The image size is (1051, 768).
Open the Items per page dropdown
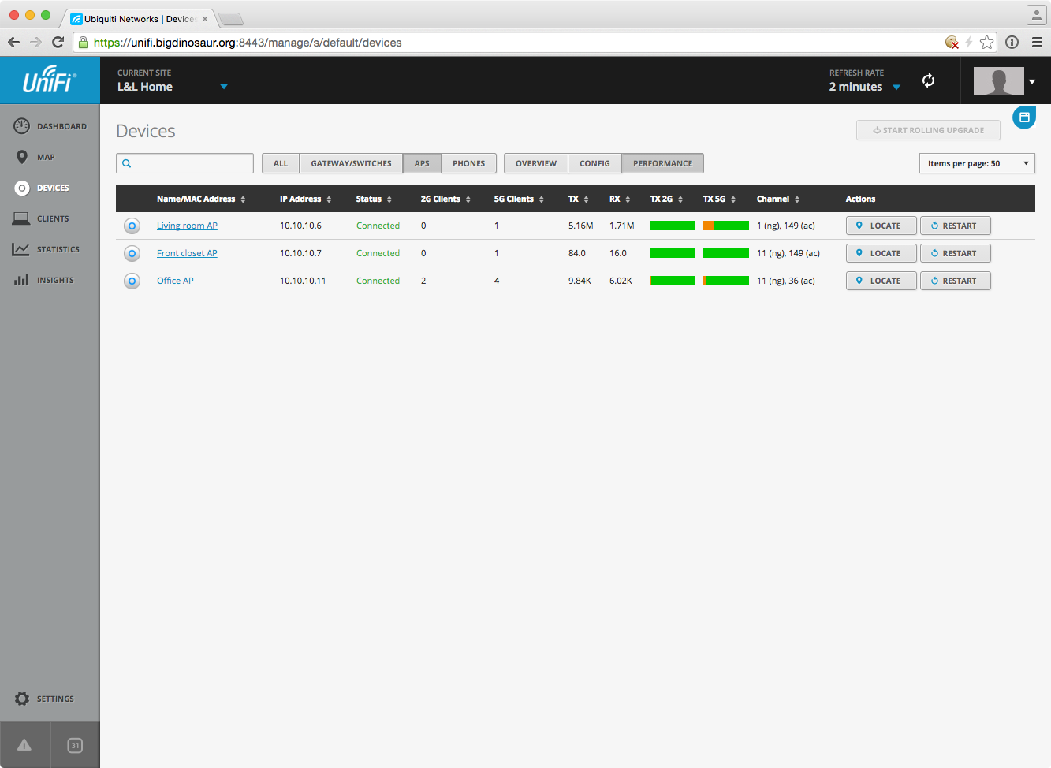(x=977, y=163)
